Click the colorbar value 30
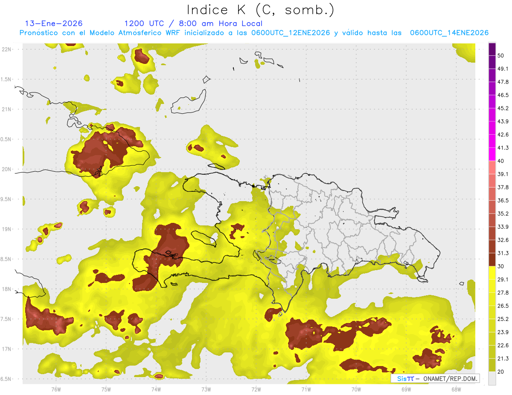512x395 pixels. [501, 266]
